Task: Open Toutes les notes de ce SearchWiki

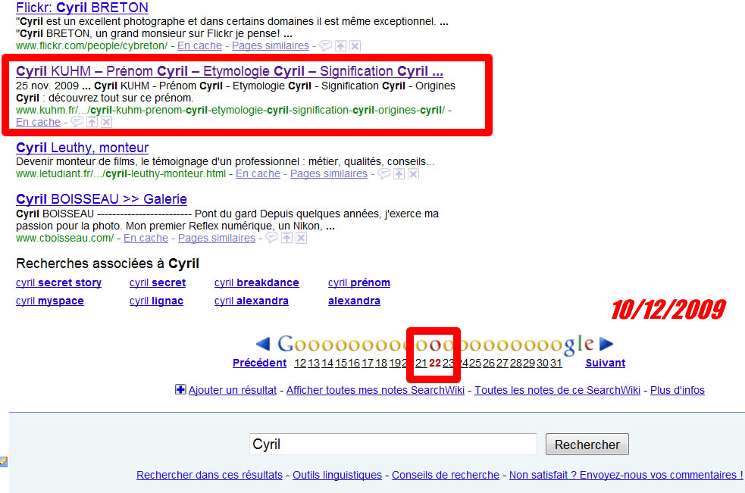Action: [557, 390]
